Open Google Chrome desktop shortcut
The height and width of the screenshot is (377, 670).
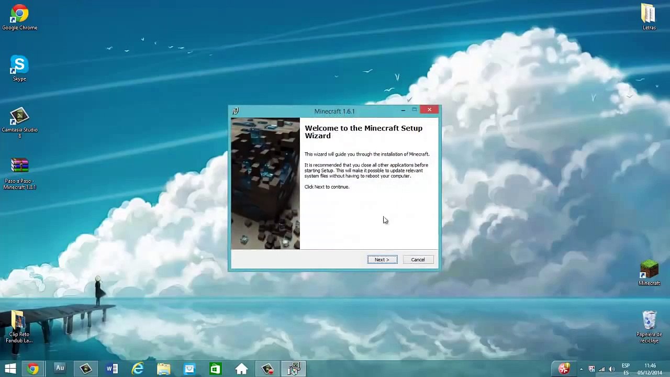(x=19, y=17)
